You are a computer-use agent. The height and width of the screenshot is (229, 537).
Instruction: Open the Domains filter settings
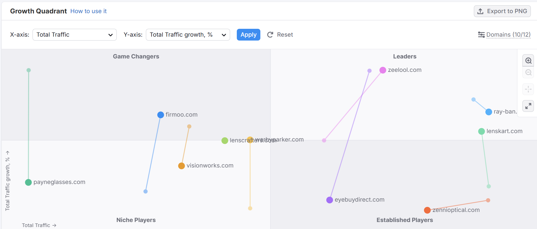pyautogui.click(x=504, y=35)
